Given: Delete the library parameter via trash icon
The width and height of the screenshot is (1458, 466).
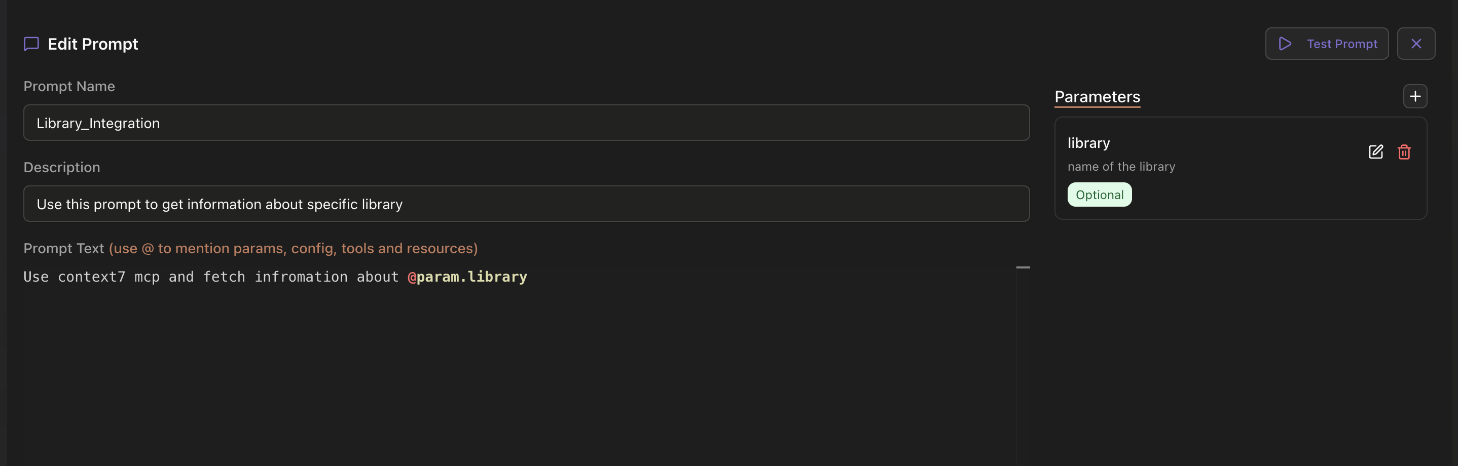Looking at the screenshot, I should pyautogui.click(x=1404, y=152).
